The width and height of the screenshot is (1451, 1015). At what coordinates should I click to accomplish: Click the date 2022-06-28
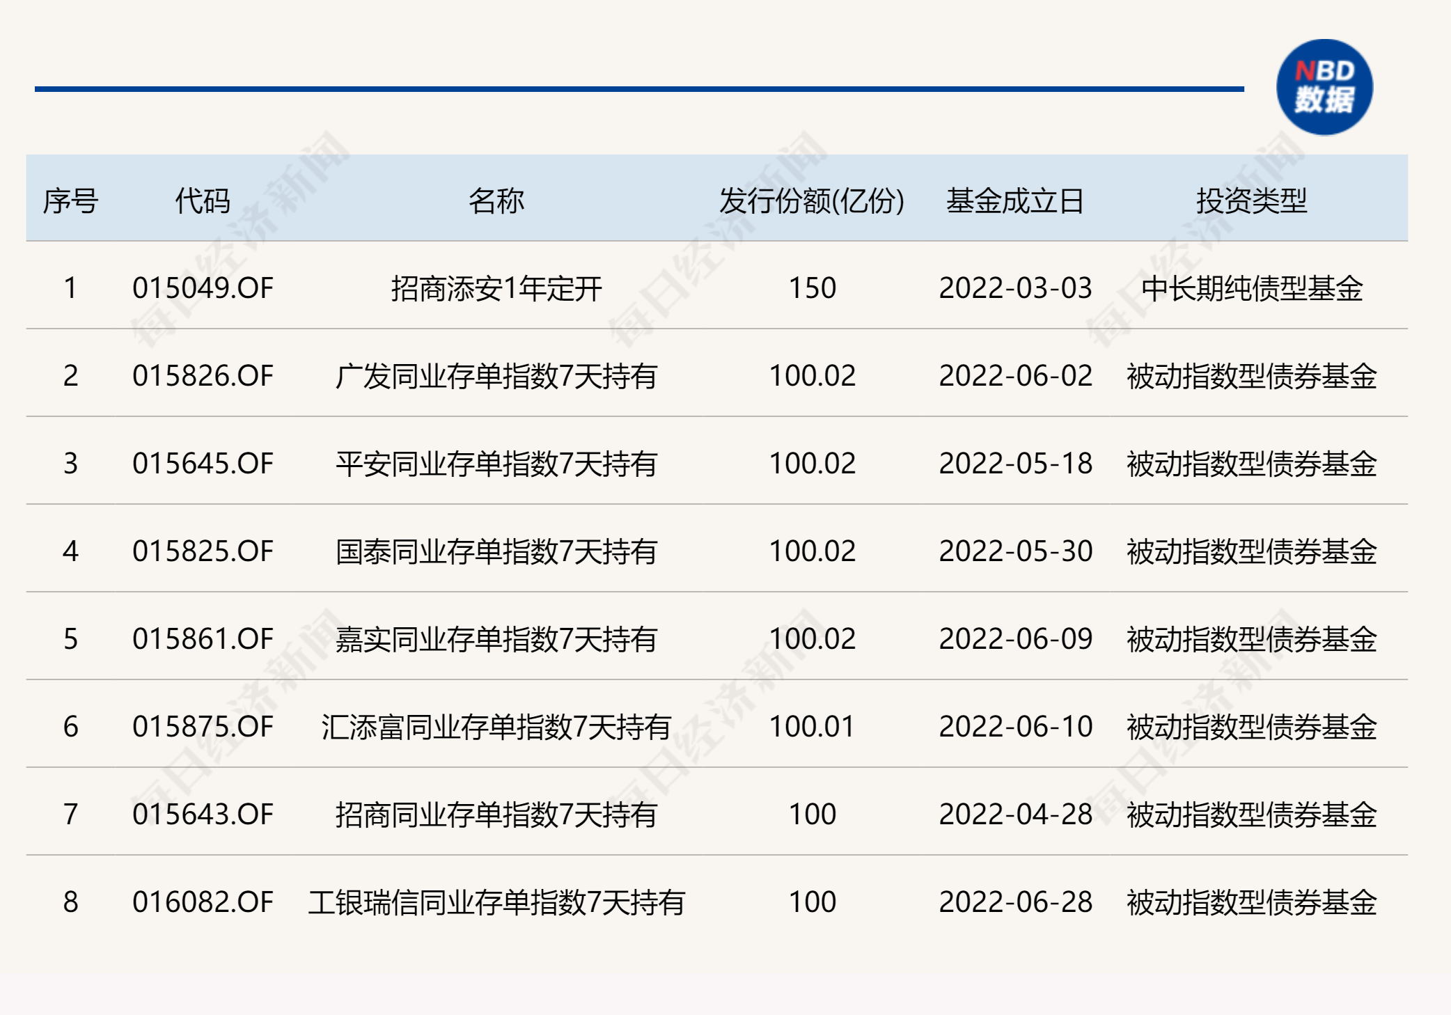[1015, 902]
